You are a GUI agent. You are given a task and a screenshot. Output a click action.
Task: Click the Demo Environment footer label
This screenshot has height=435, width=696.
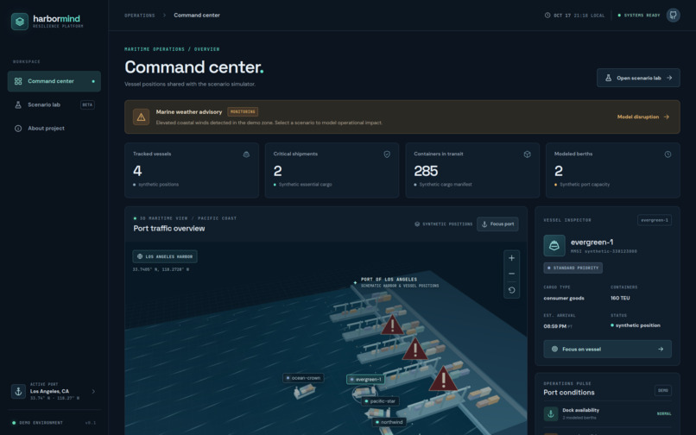point(41,423)
